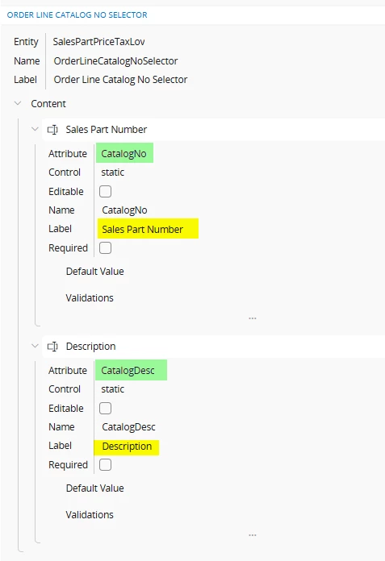Open Default Value under Sales Part Number
This screenshot has width=385, height=561.
click(x=95, y=271)
